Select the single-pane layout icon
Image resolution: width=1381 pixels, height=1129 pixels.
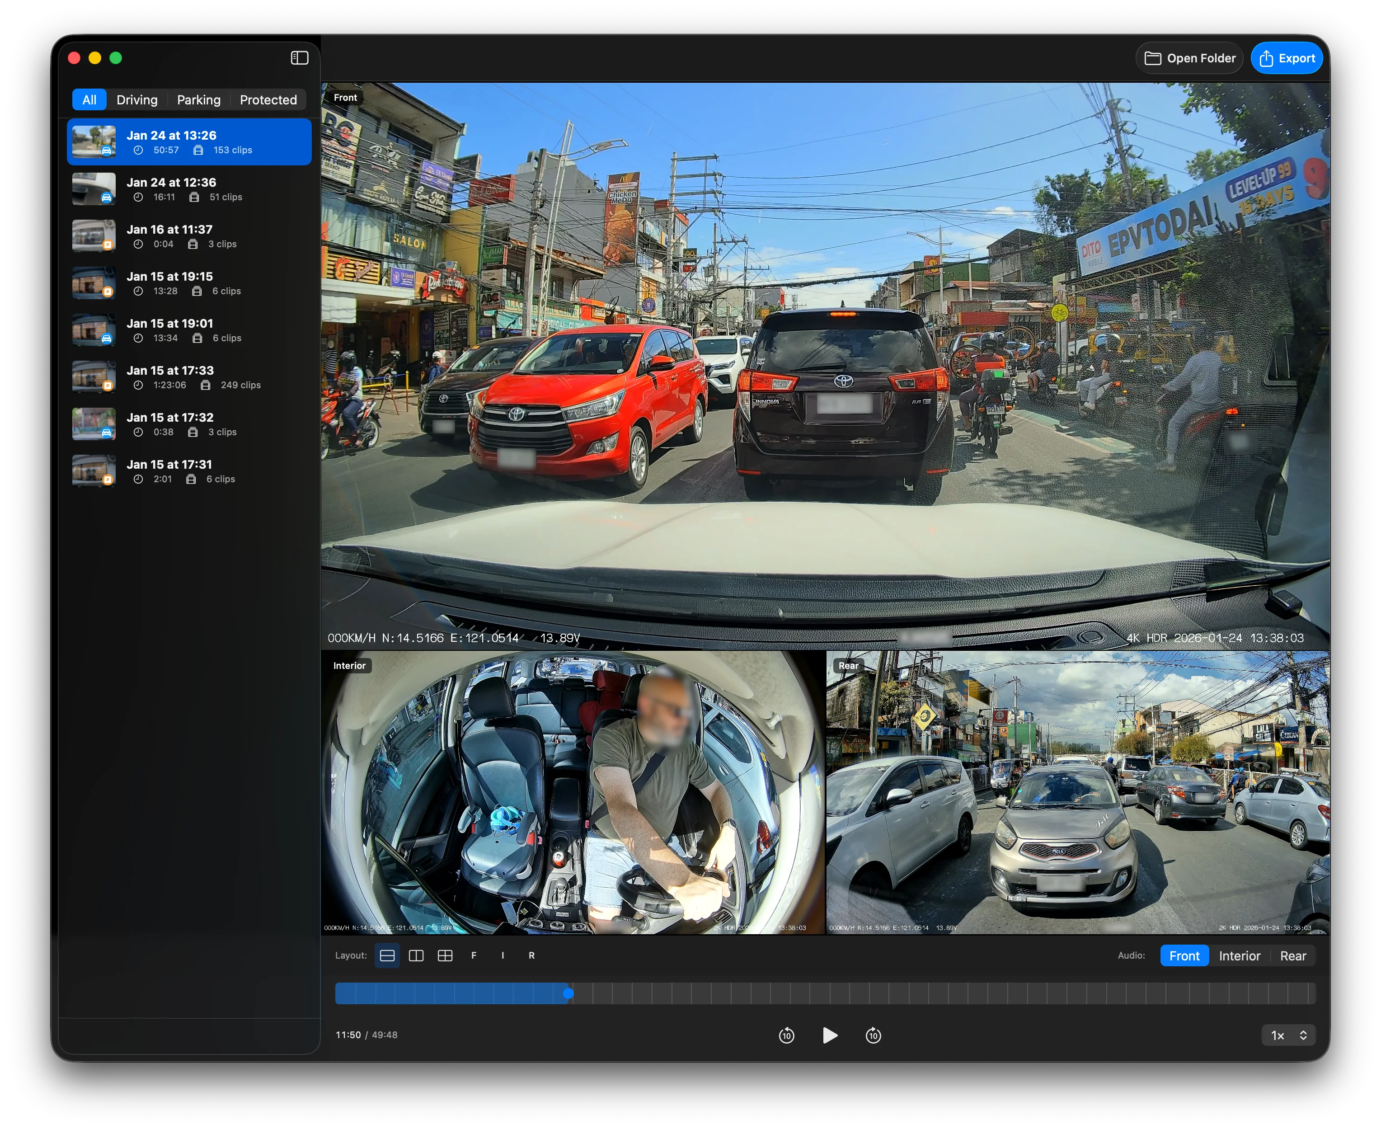coord(387,955)
